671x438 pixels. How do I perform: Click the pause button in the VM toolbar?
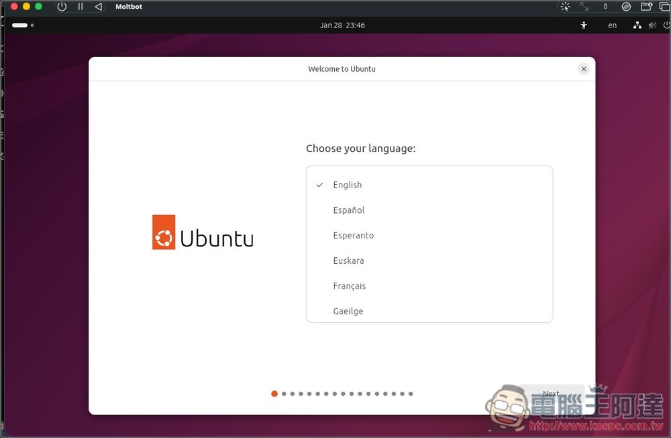click(79, 7)
